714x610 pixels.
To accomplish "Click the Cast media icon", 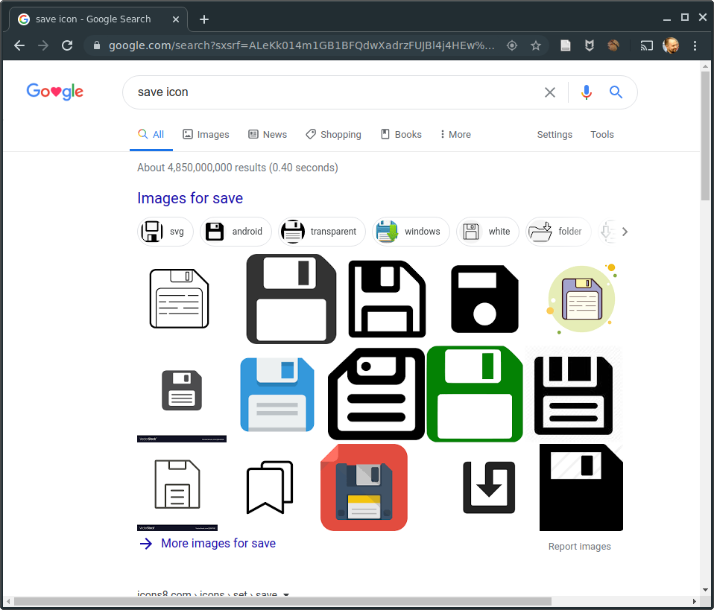I will [x=647, y=45].
